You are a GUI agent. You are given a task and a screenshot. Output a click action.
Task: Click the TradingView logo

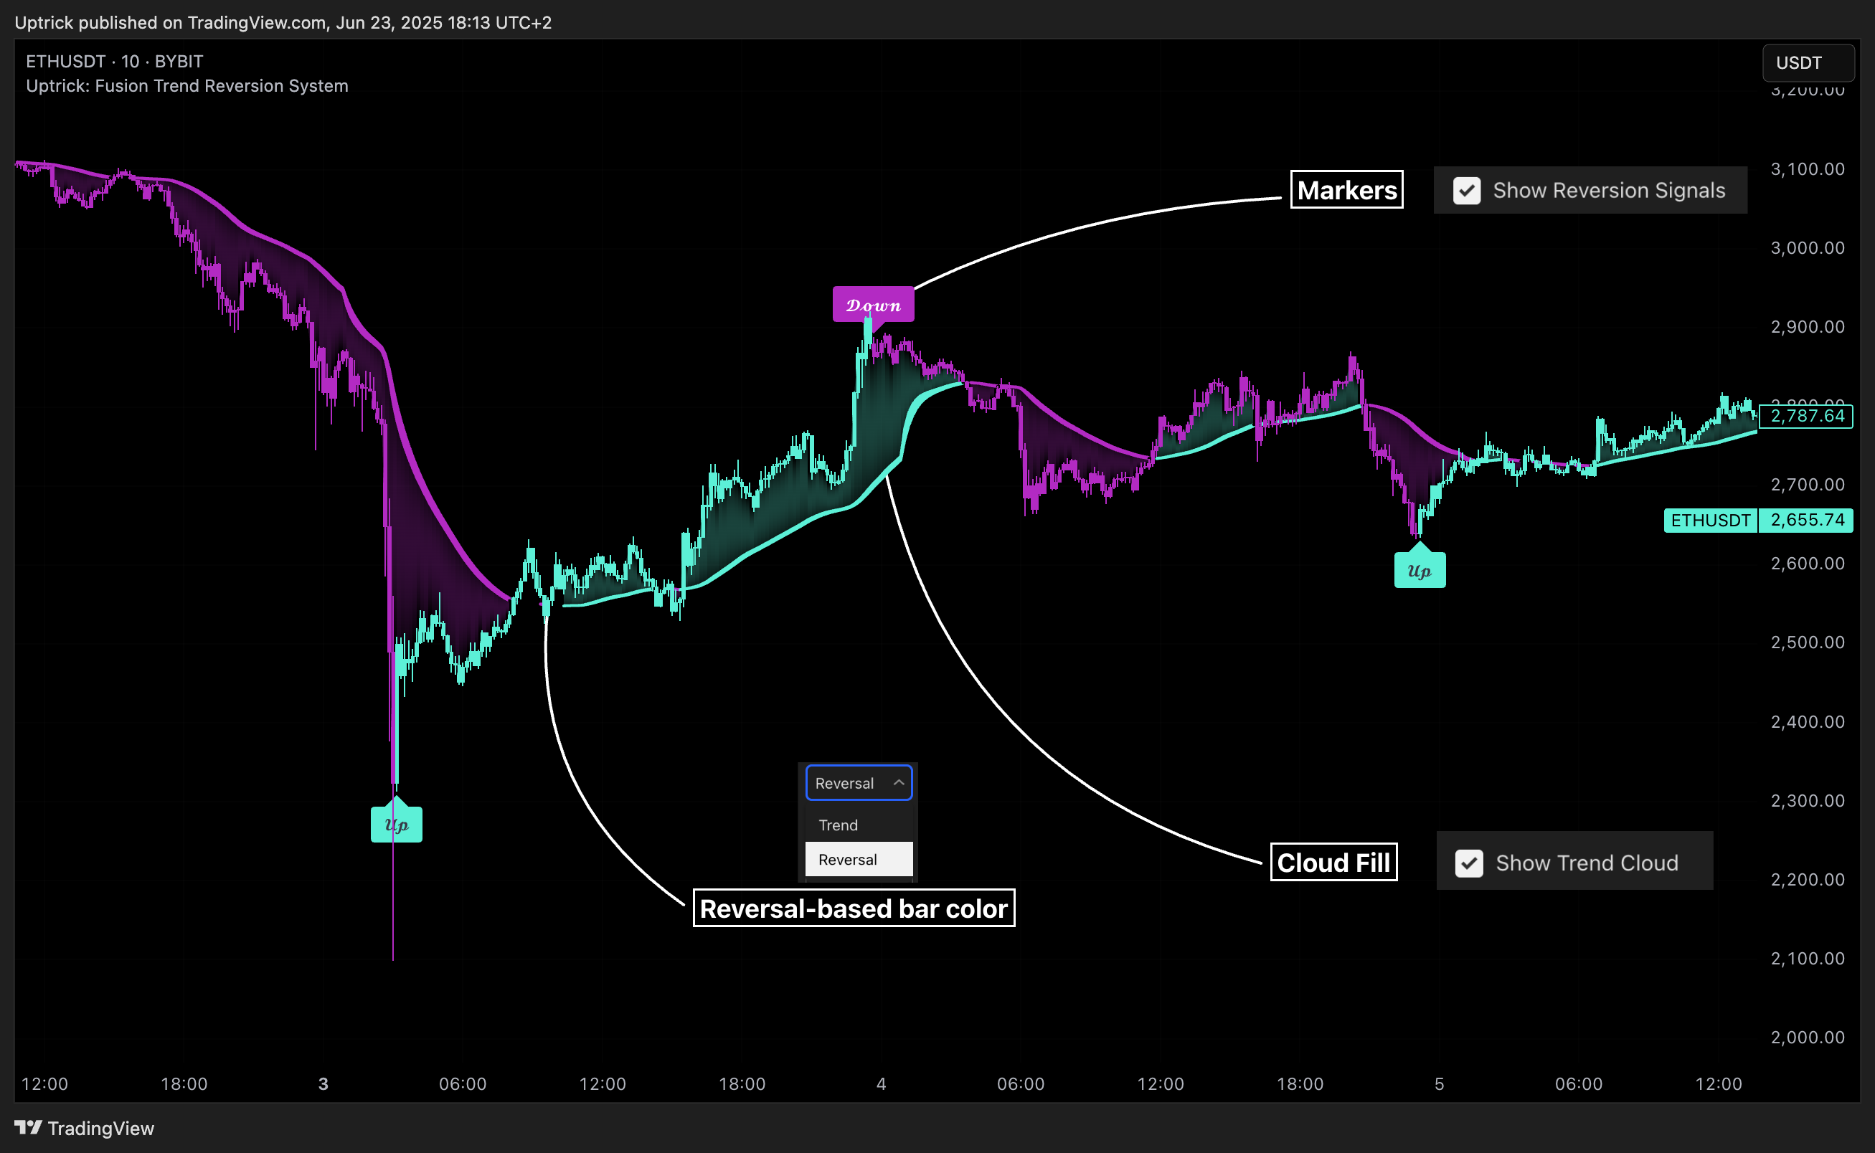pyautogui.click(x=84, y=1129)
